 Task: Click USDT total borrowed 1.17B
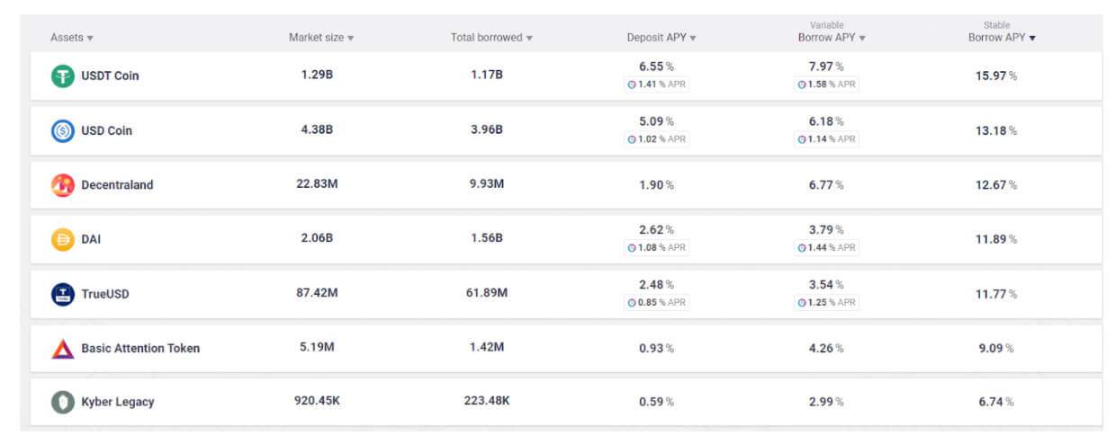point(486,75)
